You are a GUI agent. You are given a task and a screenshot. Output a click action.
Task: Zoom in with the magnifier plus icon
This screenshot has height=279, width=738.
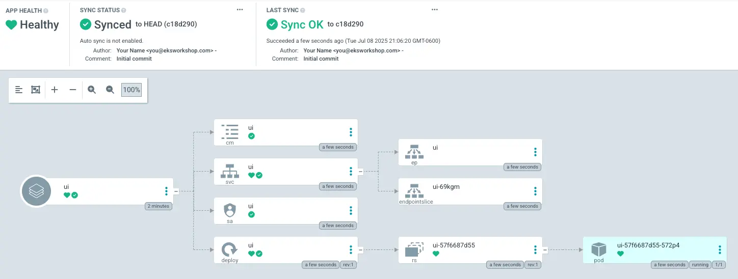pyautogui.click(x=92, y=90)
